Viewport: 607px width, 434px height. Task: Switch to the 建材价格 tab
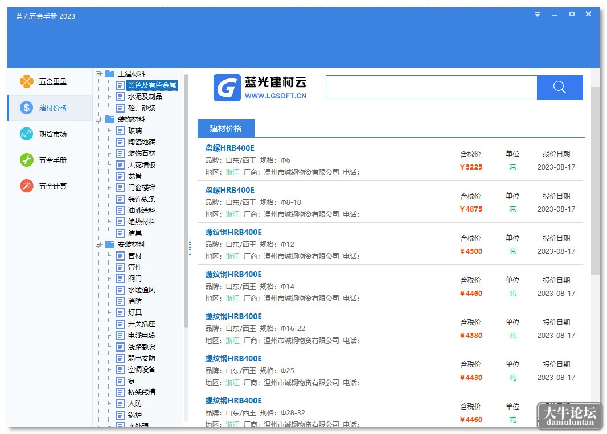225,129
